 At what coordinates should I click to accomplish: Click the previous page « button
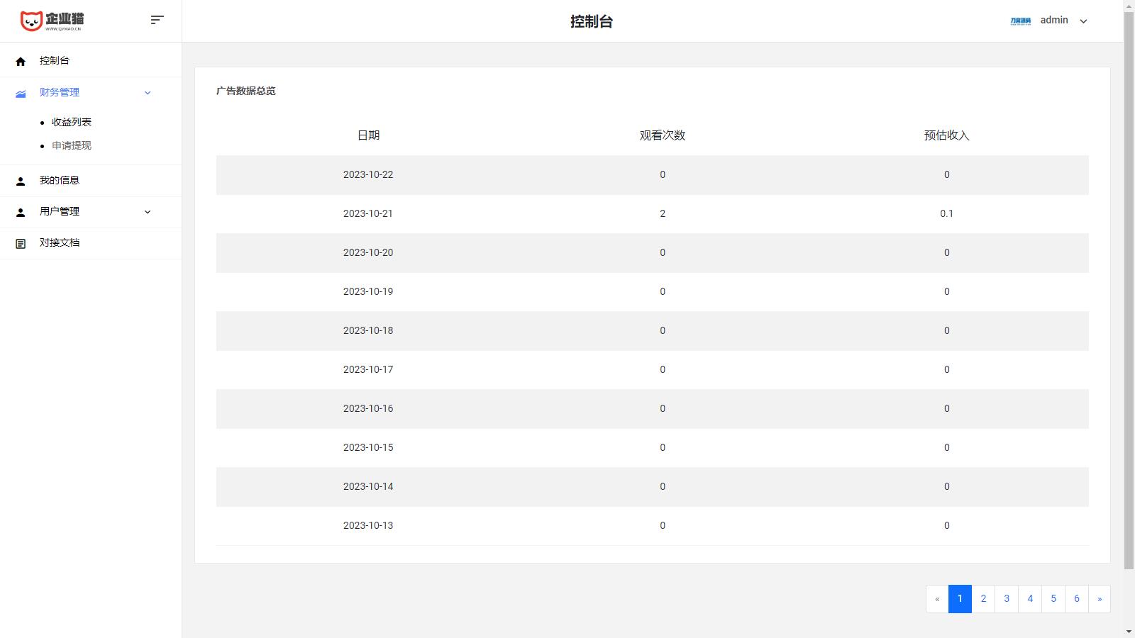coord(937,599)
